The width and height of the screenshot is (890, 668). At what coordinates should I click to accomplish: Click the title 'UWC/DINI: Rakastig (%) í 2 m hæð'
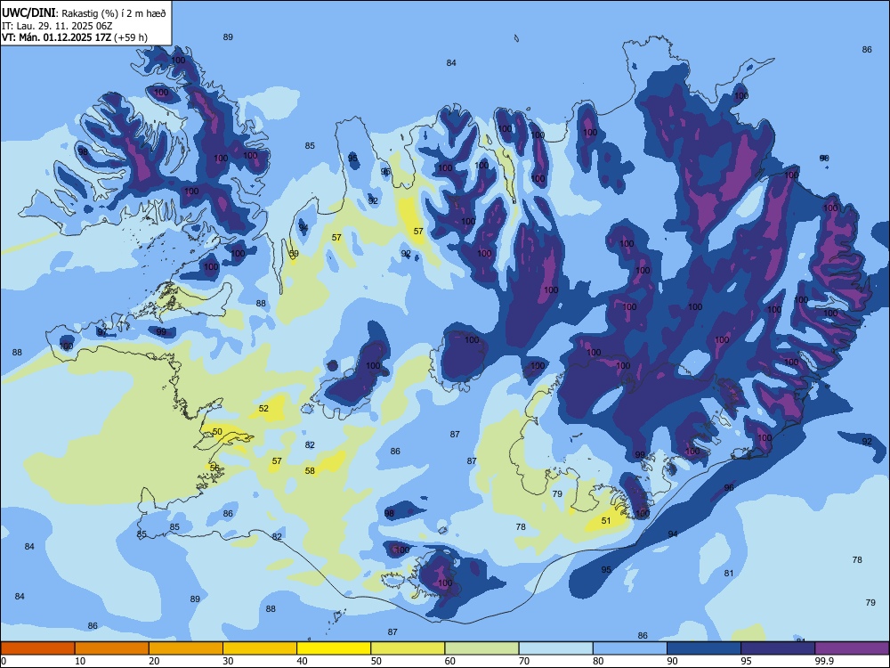84,12
